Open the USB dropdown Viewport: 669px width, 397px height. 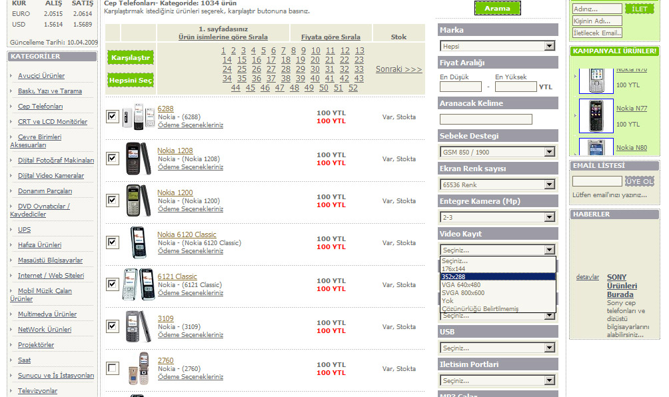tap(498, 348)
